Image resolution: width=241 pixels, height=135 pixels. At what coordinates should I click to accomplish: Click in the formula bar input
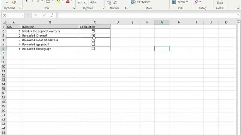coord(146,15)
